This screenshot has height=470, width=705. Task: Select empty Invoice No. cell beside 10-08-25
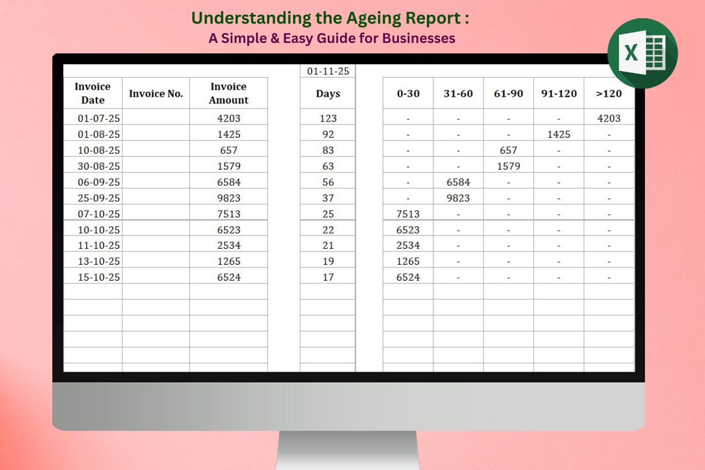tap(156, 150)
